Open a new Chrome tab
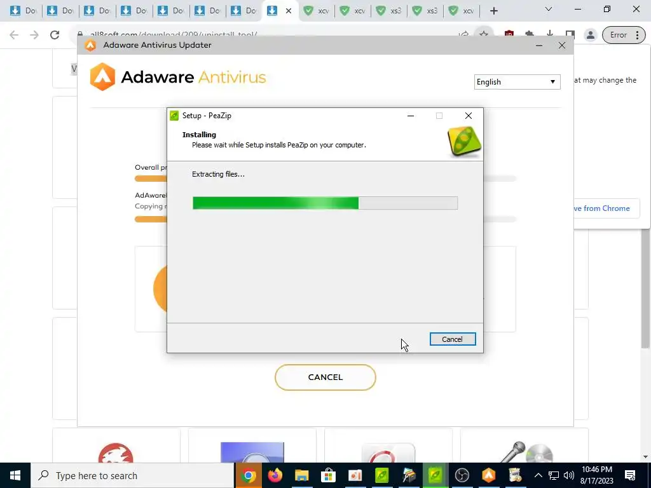This screenshot has width=651, height=488. [493, 11]
